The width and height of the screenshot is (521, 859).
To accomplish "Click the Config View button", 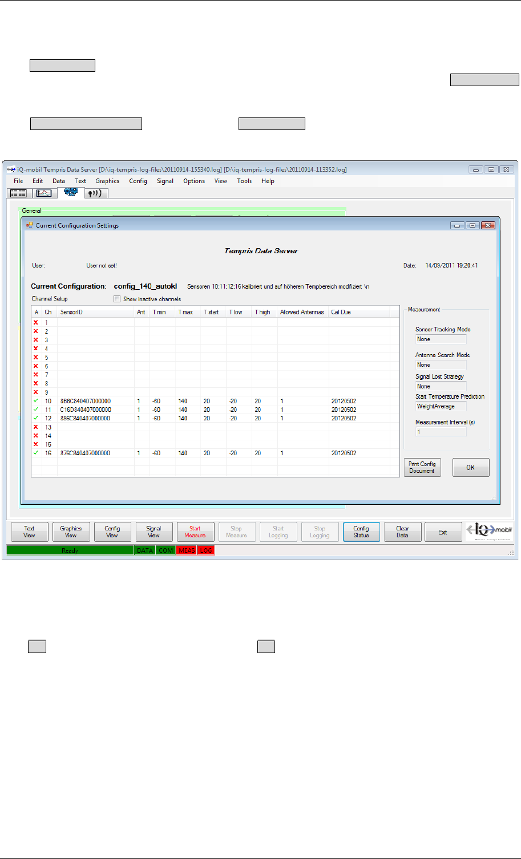I will pyautogui.click(x=112, y=532).
